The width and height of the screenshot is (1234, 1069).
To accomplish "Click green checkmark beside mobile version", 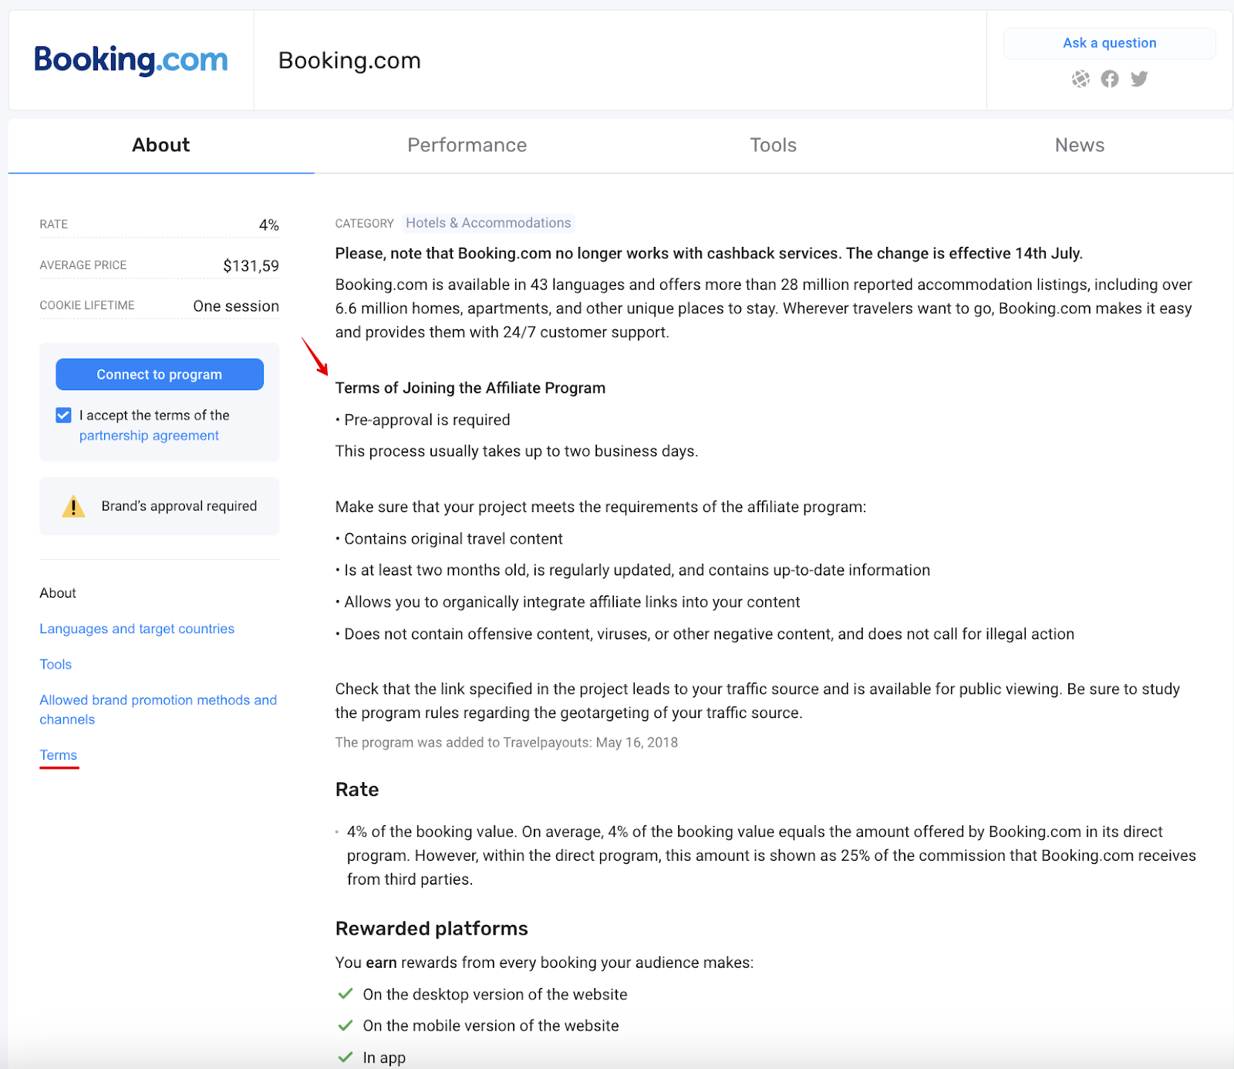I will [x=346, y=1025].
